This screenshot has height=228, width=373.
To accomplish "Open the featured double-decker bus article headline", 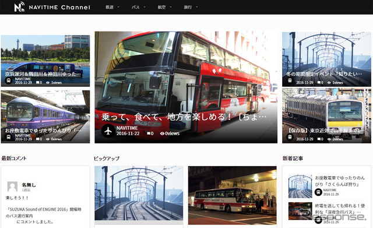I will coord(184,117).
